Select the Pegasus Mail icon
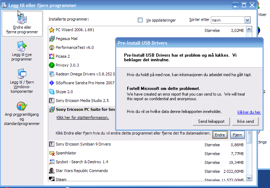 point(52,39)
